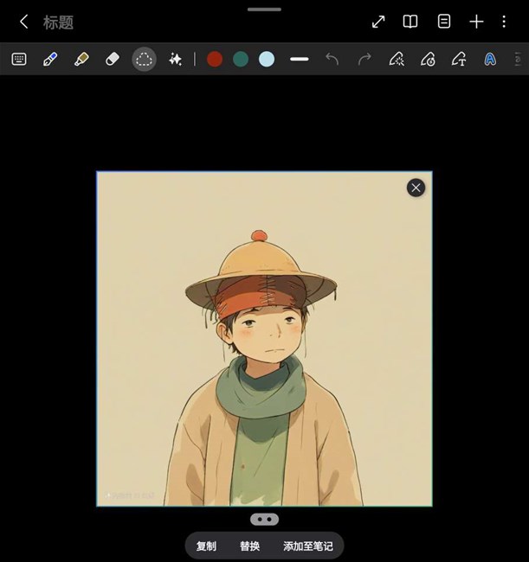Select the Eraser tool
The image size is (529, 562).
coord(112,59)
